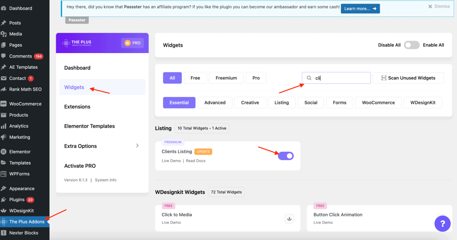Click the Rank Math SEO sidebar icon

click(4, 89)
